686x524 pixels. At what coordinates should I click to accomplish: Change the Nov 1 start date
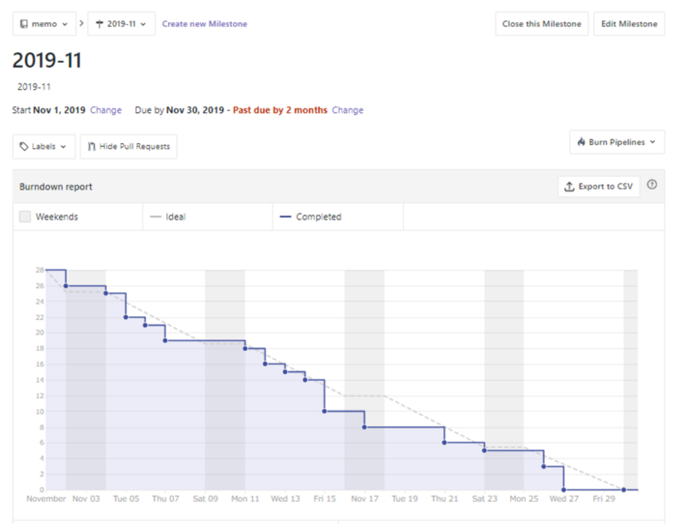(106, 110)
